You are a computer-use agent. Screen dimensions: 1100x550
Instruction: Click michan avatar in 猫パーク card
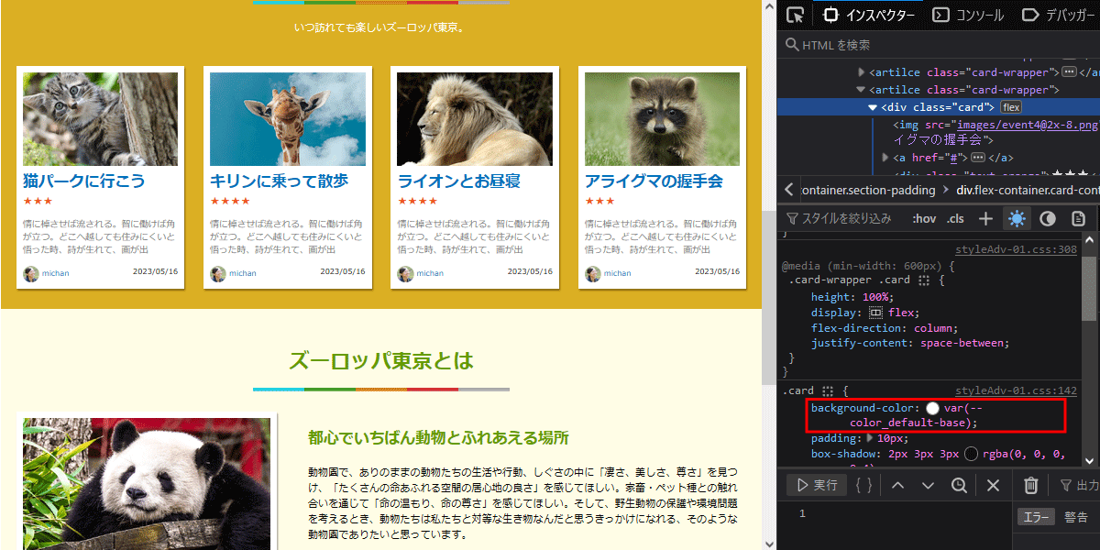pyautogui.click(x=31, y=274)
